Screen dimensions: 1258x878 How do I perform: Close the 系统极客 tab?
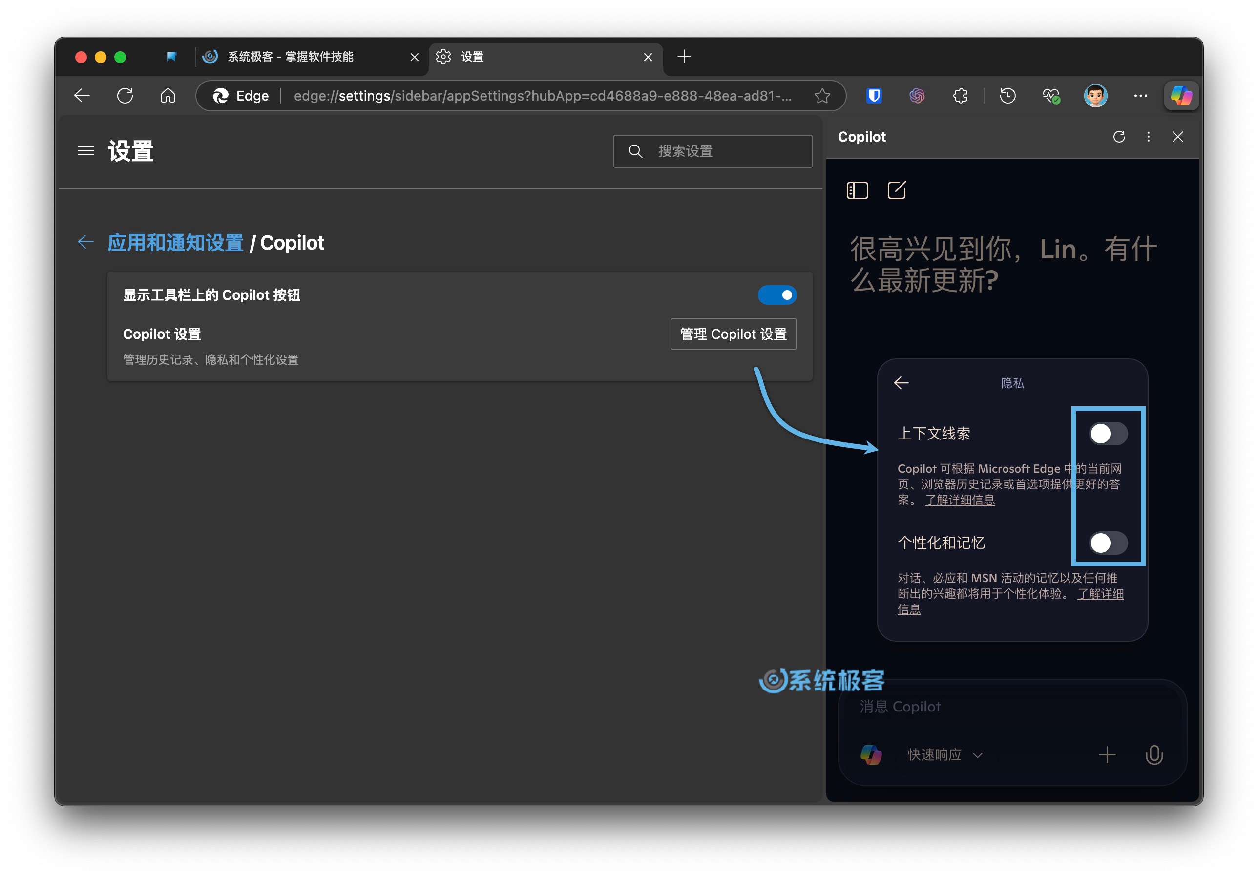pos(414,57)
